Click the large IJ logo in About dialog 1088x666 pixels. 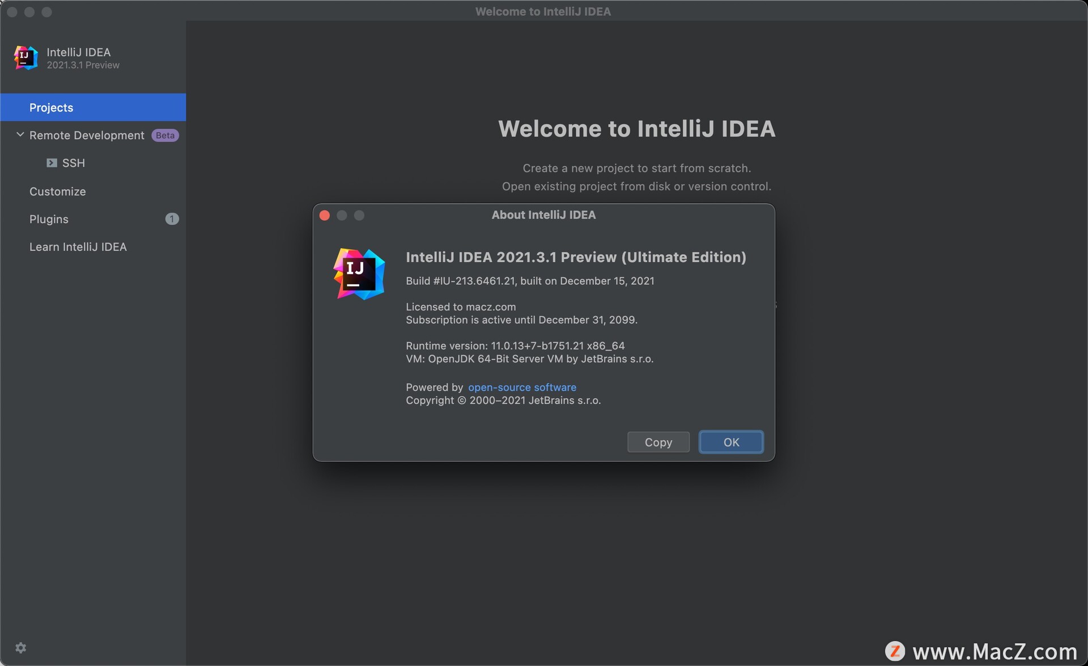(359, 274)
